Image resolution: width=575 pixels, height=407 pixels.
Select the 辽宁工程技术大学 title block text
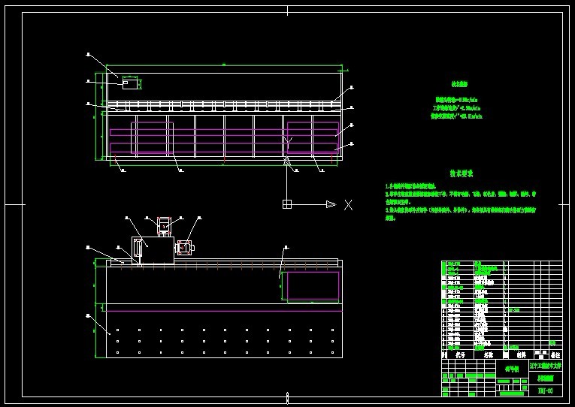click(545, 365)
